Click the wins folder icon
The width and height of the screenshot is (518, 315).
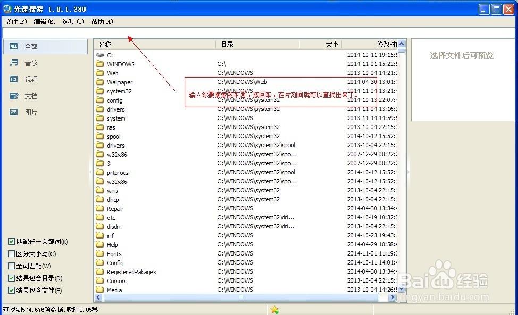point(100,190)
